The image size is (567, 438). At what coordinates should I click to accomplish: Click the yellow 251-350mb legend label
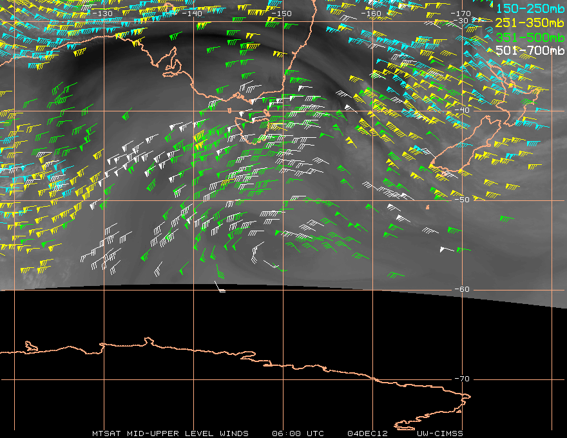[x=530, y=23]
